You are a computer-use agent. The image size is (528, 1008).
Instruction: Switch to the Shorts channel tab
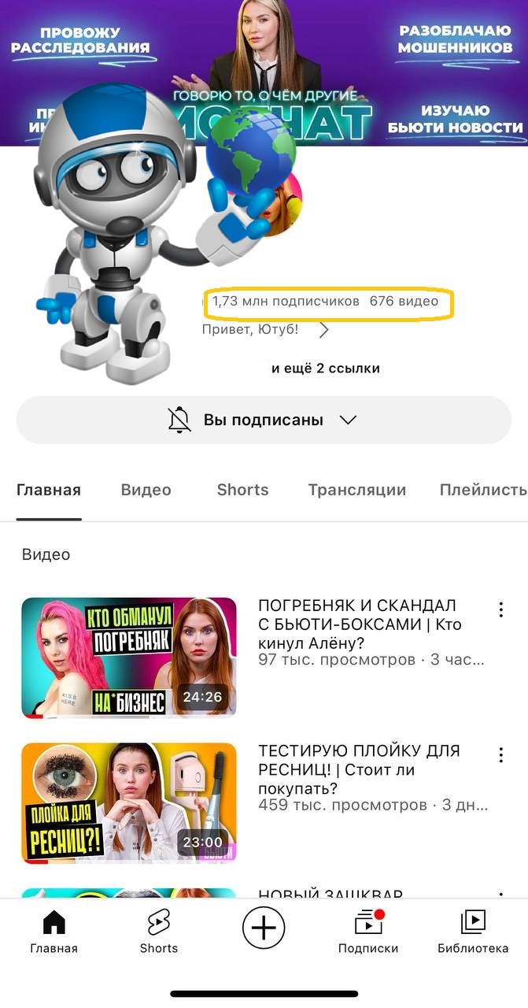242,490
